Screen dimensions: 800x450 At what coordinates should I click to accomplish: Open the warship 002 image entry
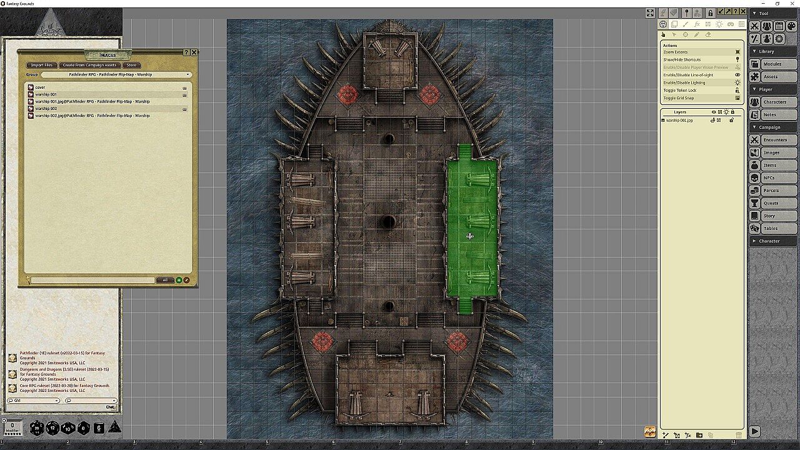[x=107, y=109]
